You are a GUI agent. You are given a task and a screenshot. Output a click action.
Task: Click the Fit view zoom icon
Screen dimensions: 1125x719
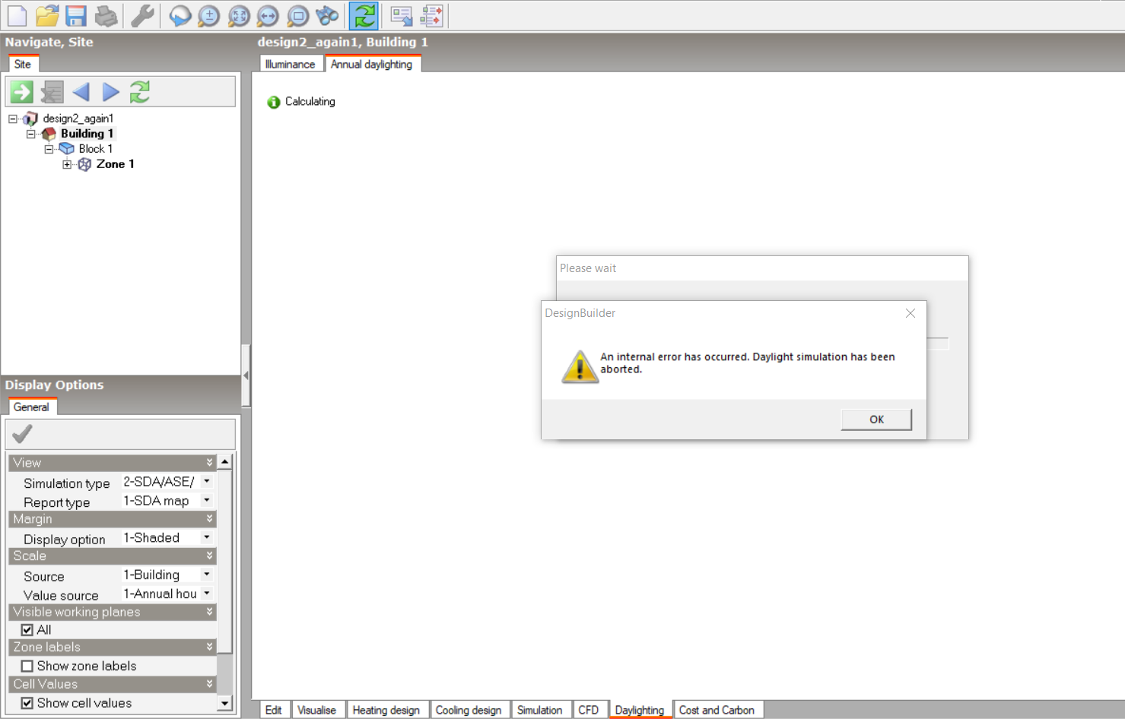(239, 15)
